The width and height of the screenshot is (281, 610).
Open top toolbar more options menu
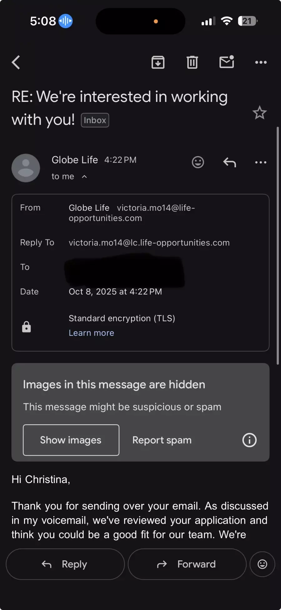coord(261,62)
